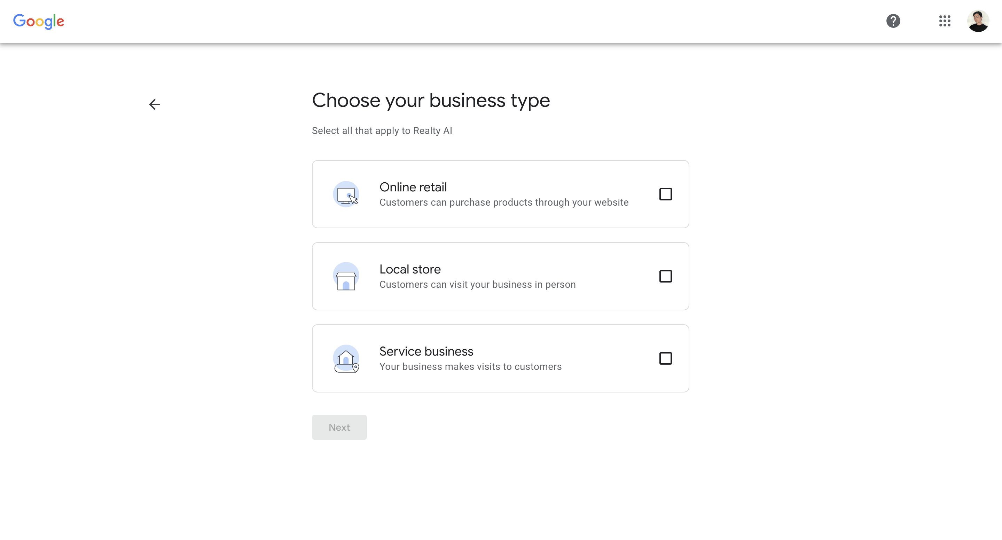This screenshot has width=1002, height=540.
Task: Click the 'Choose your business type' heading
Action: pyautogui.click(x=431, y=100)
